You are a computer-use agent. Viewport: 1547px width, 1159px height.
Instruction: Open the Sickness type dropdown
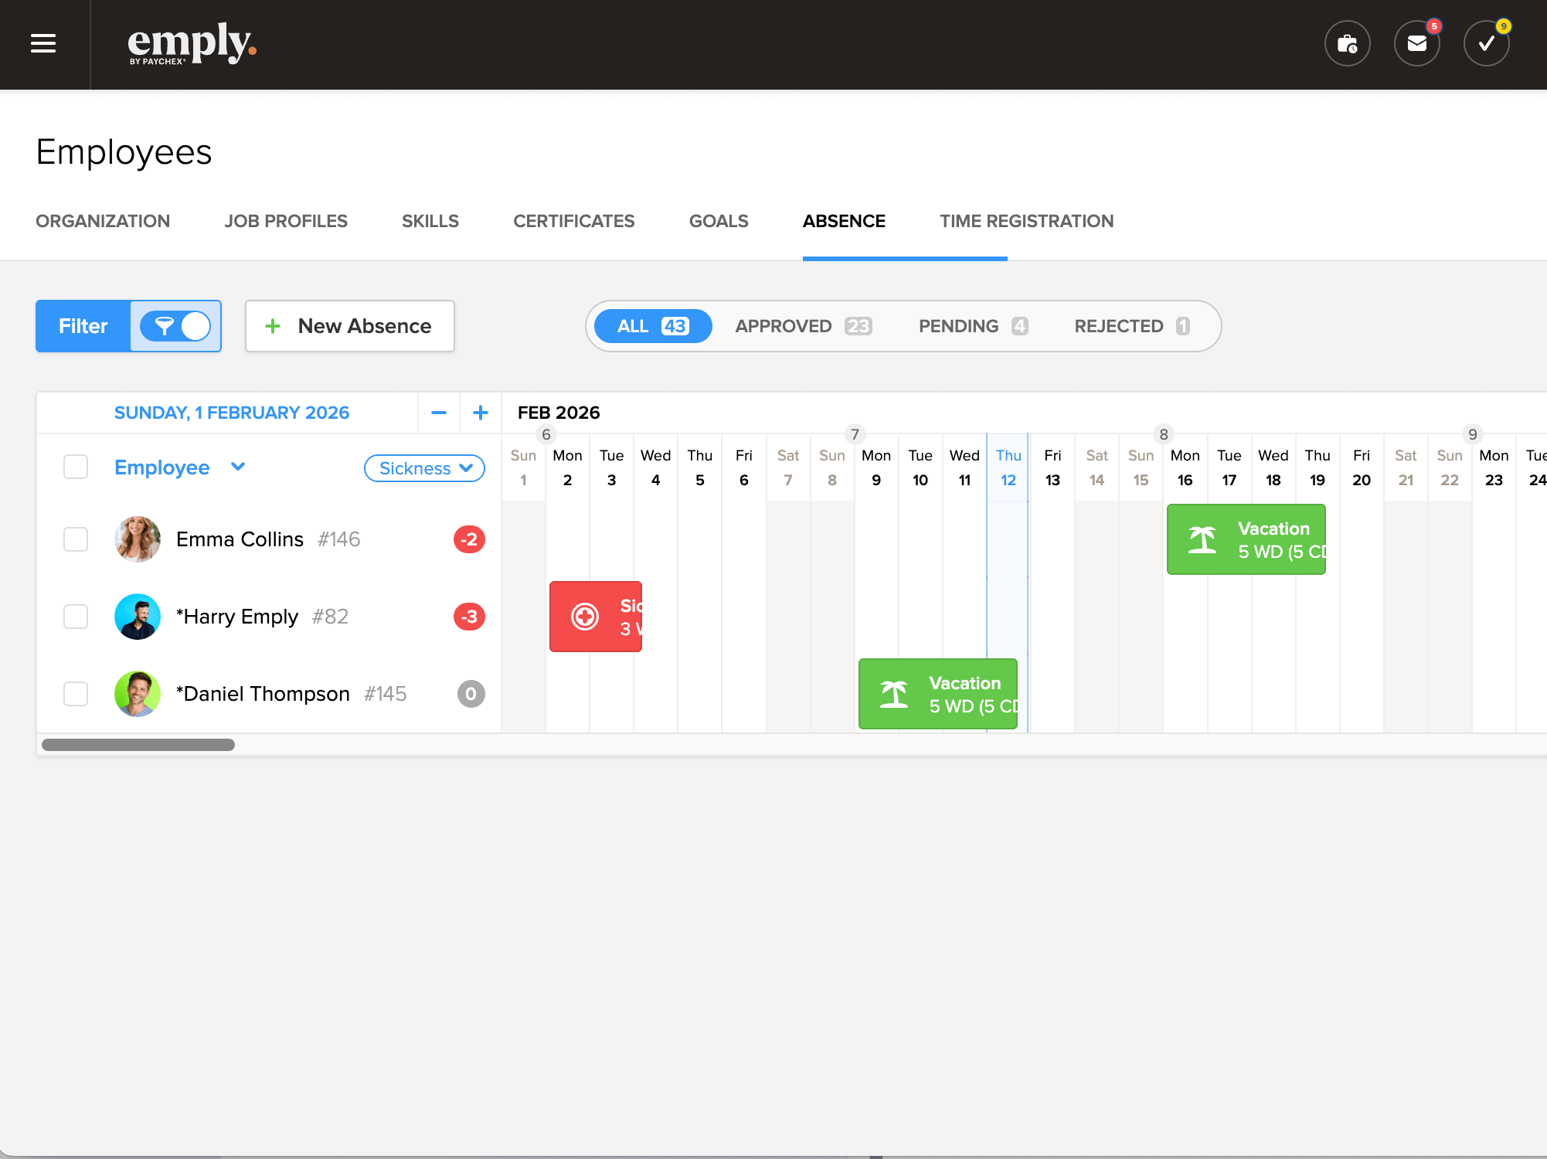(x=424, y=468)
